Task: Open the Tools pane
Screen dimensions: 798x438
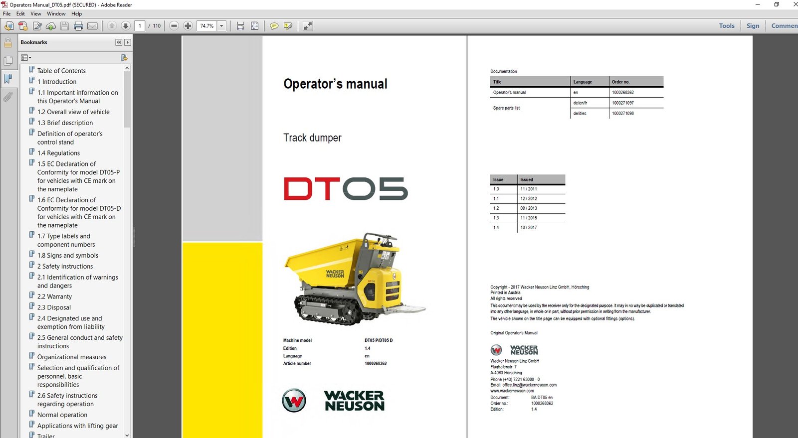Action: [726, 26]
